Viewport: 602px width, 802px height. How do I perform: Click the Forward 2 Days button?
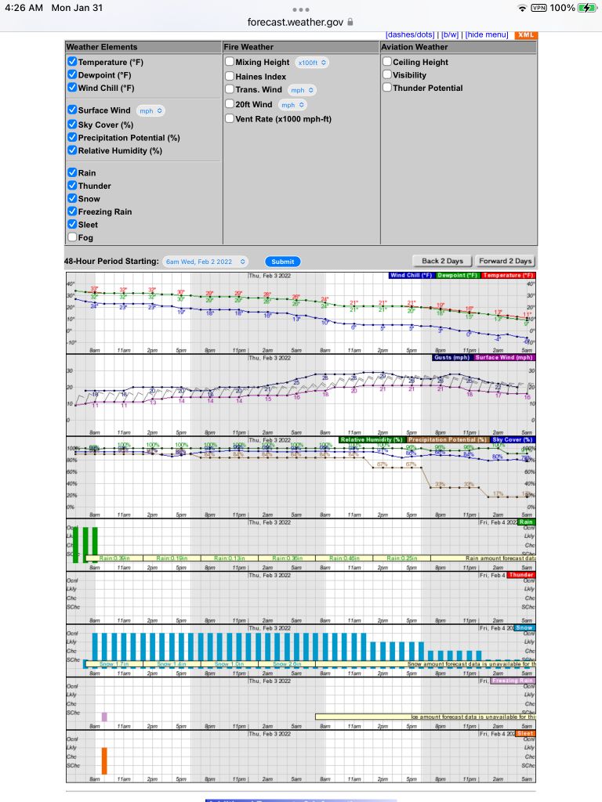click(x=506, y=261)
